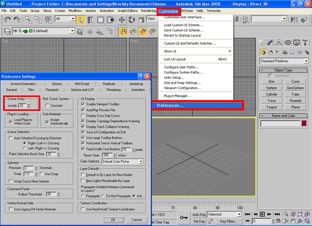Viewport: 312px width, 226px height.
Task: Check the Constant Ref. Coord. System box
Action: tap(47, 105)
